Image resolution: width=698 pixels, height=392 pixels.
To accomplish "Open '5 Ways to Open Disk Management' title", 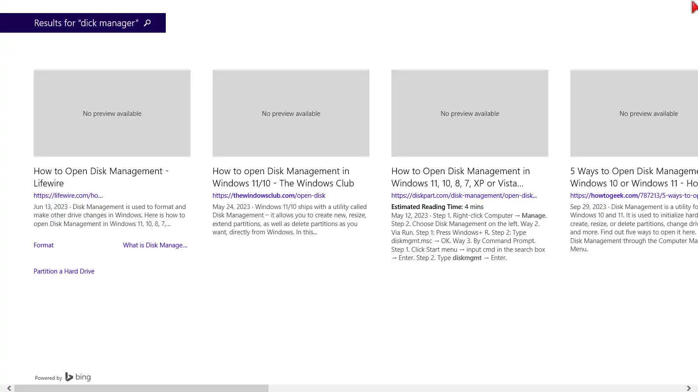I will click(634, 177).
